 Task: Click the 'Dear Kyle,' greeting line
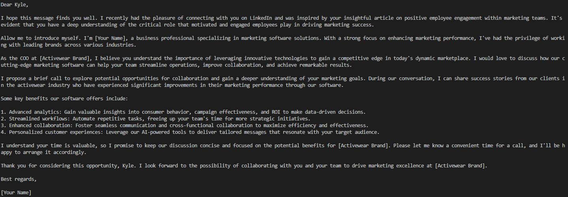[15, 5]
